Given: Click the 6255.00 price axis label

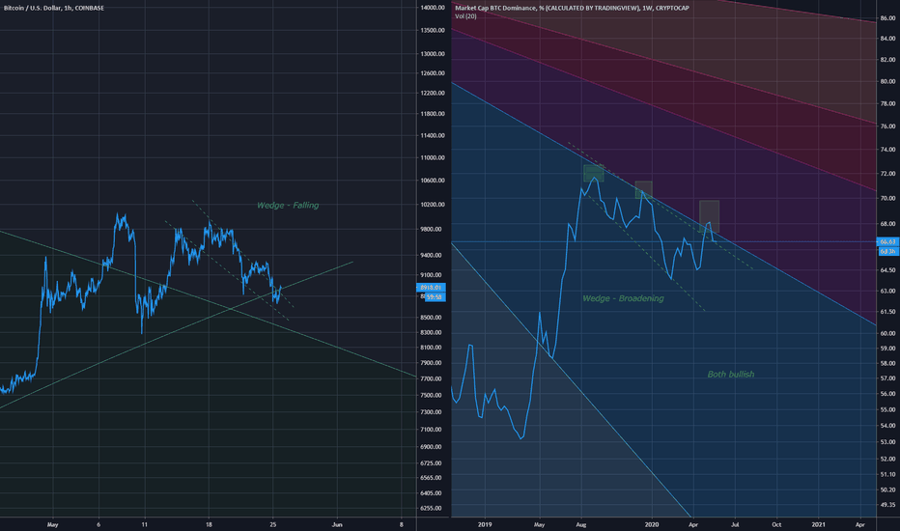Looking at the screenshot, I should [432, 508].
